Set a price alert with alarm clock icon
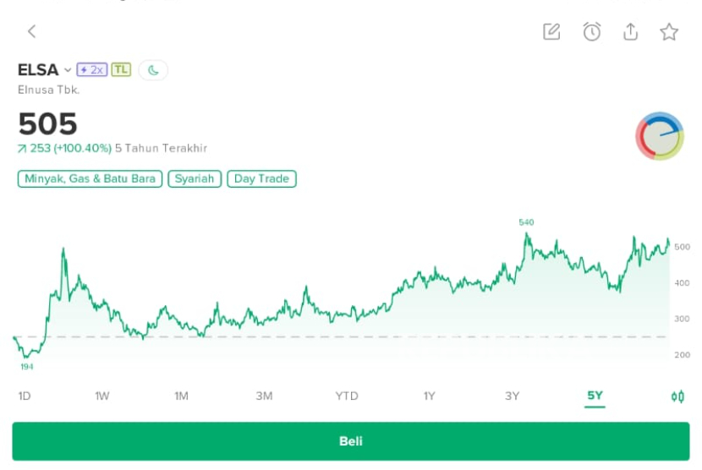This screenshot has height=470, width=702. (592, 31)
